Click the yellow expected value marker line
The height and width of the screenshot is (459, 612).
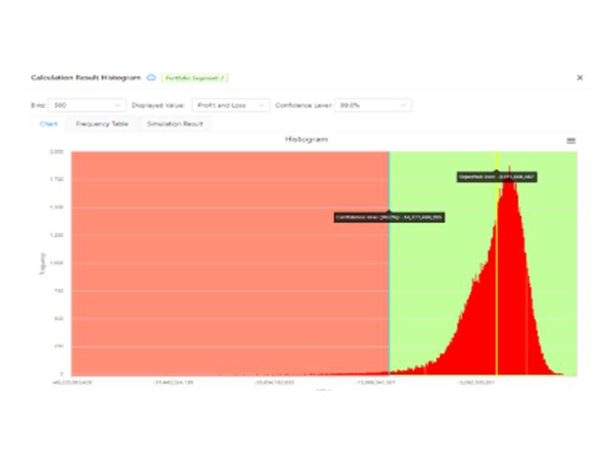pos(496,270)
